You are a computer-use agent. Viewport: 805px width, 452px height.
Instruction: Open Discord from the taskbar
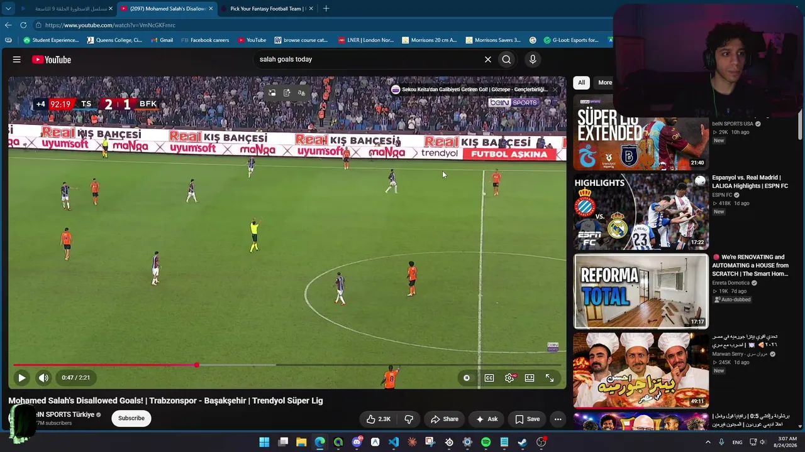[357, 443]
